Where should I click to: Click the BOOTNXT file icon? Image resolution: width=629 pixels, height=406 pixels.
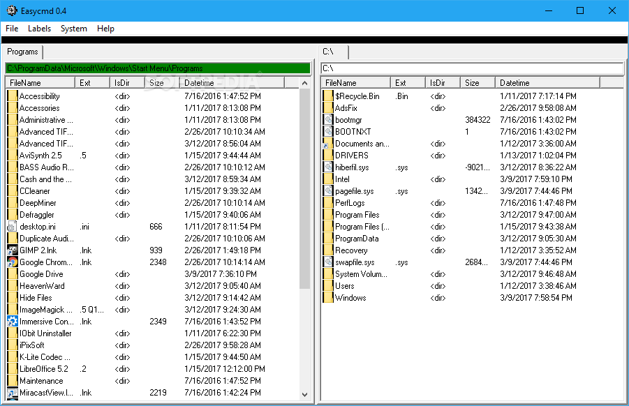click(x=328, y=131)
